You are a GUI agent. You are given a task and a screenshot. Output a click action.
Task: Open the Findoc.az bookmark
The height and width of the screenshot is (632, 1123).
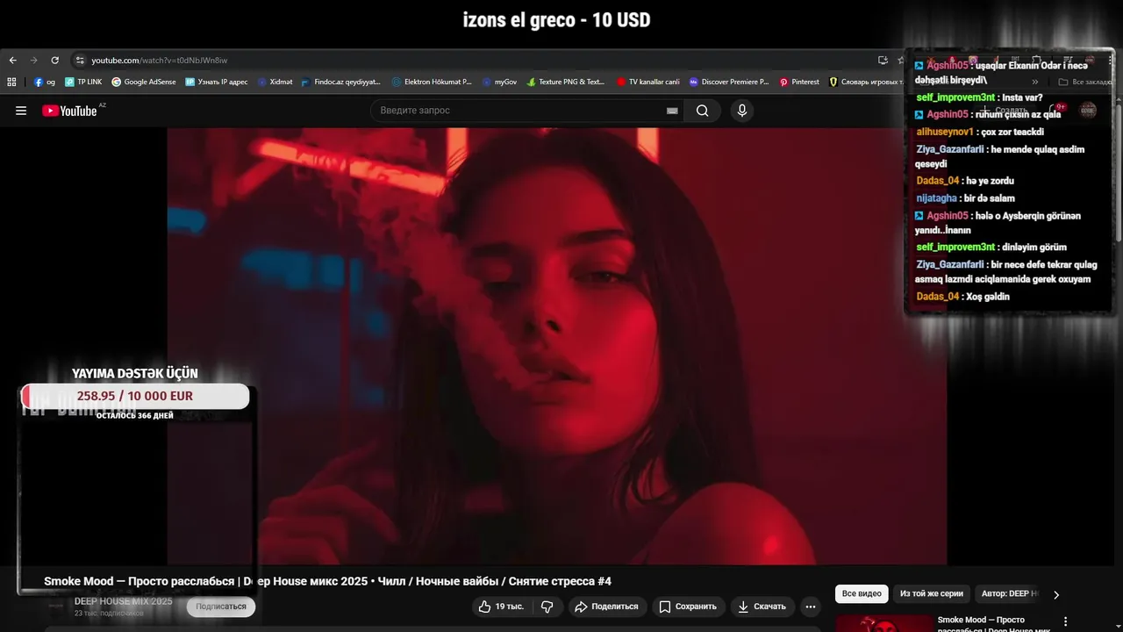point(341,82)
